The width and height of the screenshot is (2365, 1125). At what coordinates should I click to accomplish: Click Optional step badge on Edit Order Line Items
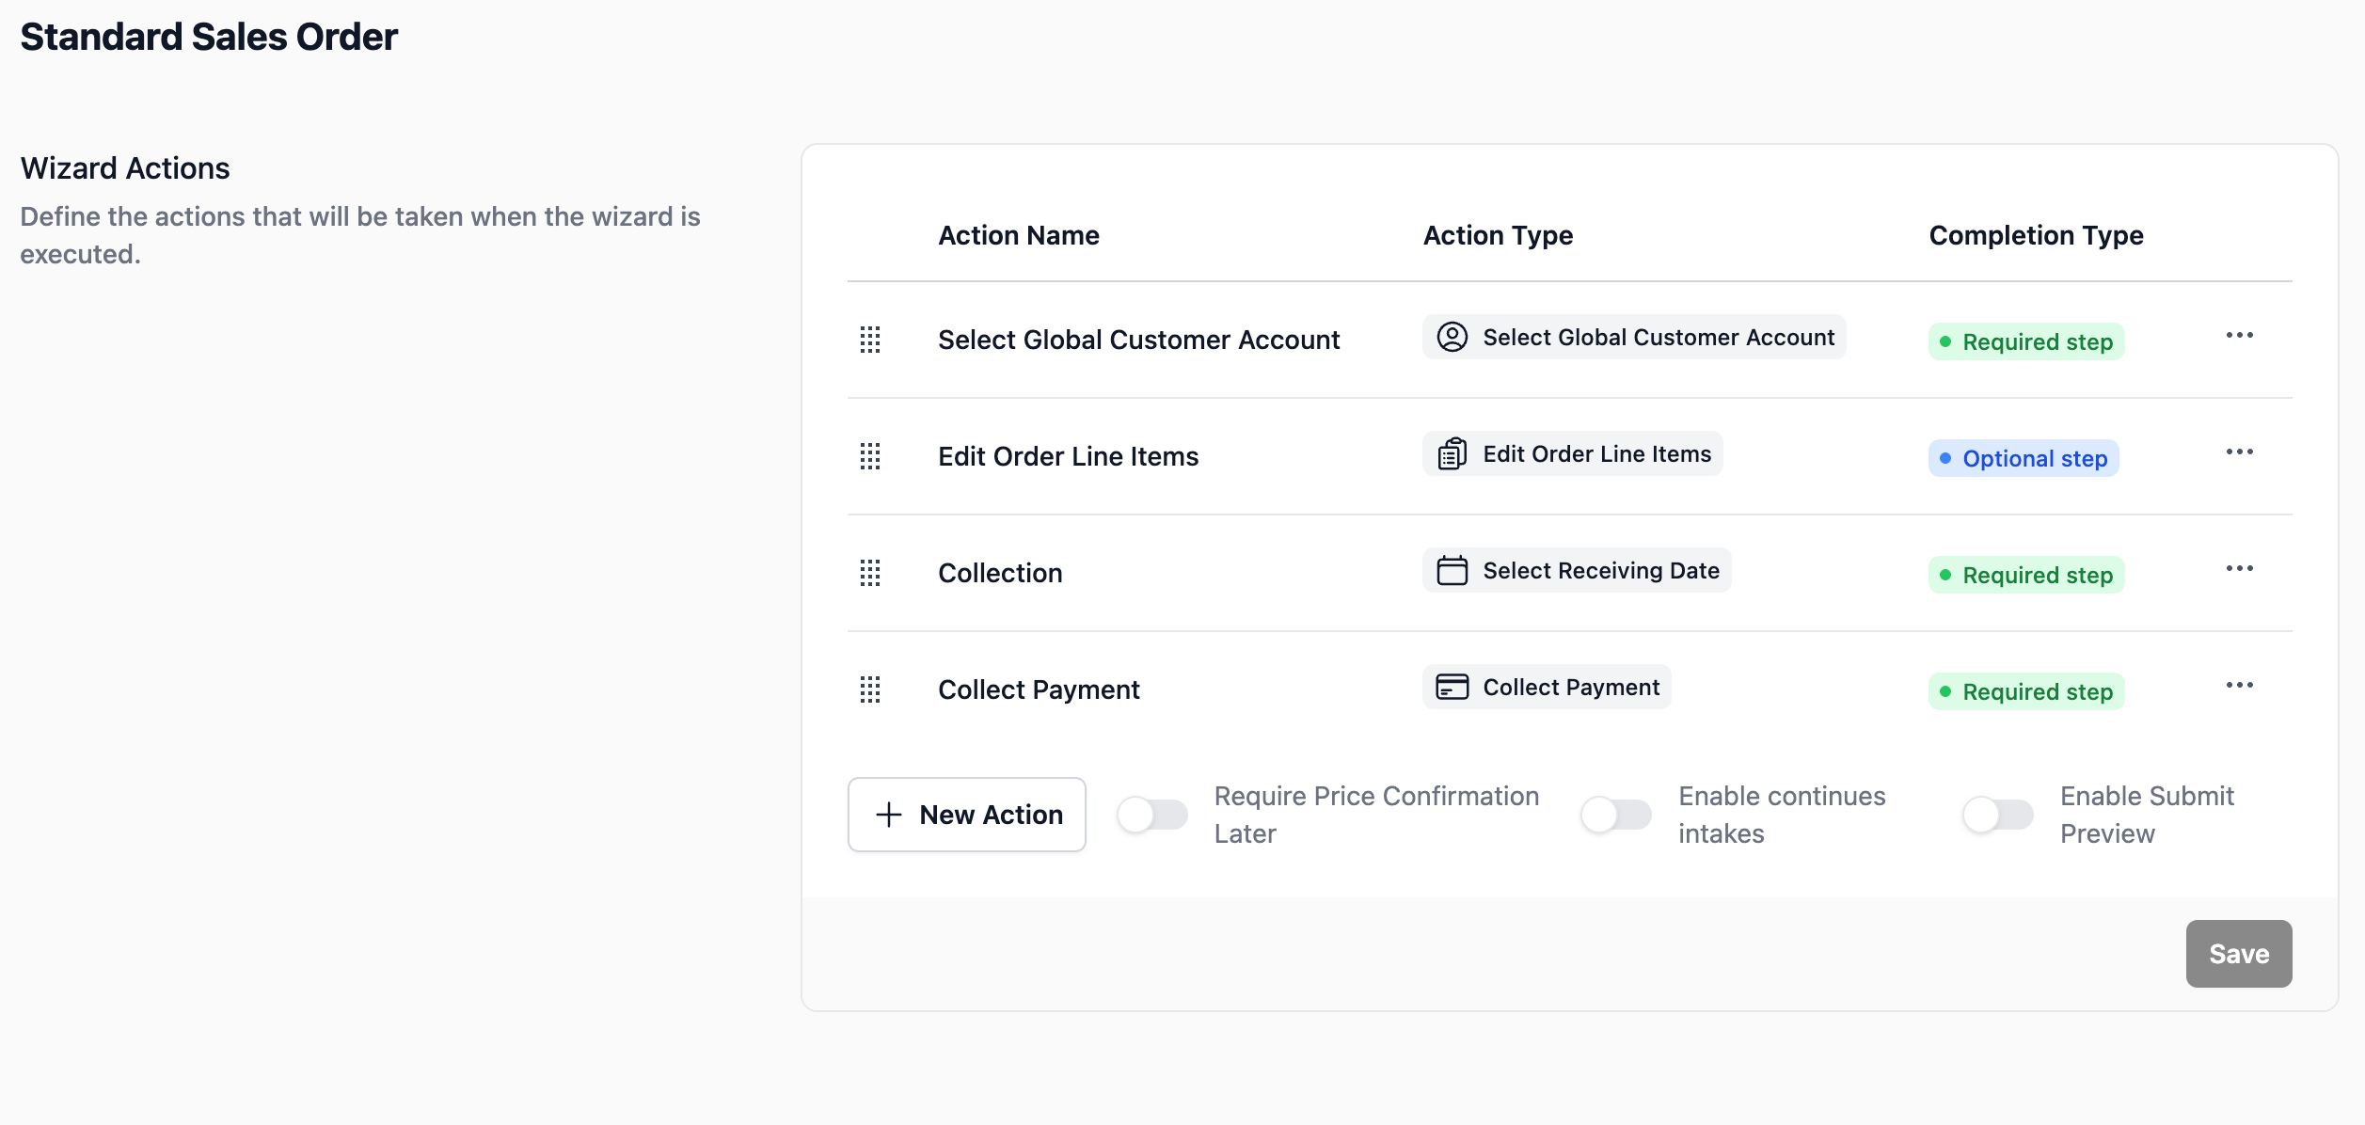pyautogui.click(x=2024, y=458)
